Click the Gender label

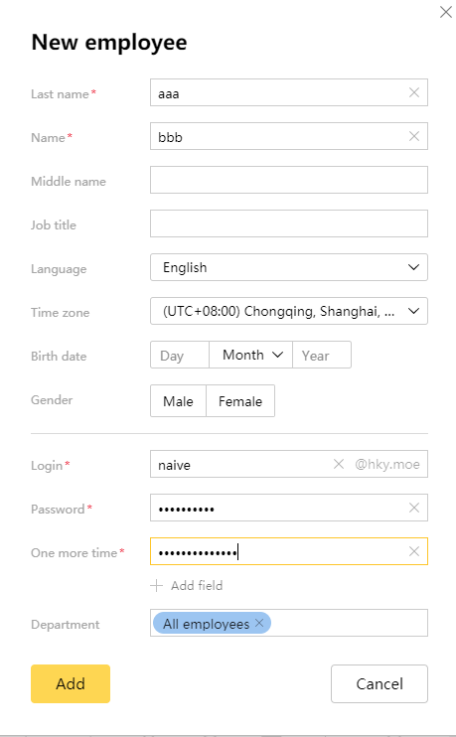[52, 400]
